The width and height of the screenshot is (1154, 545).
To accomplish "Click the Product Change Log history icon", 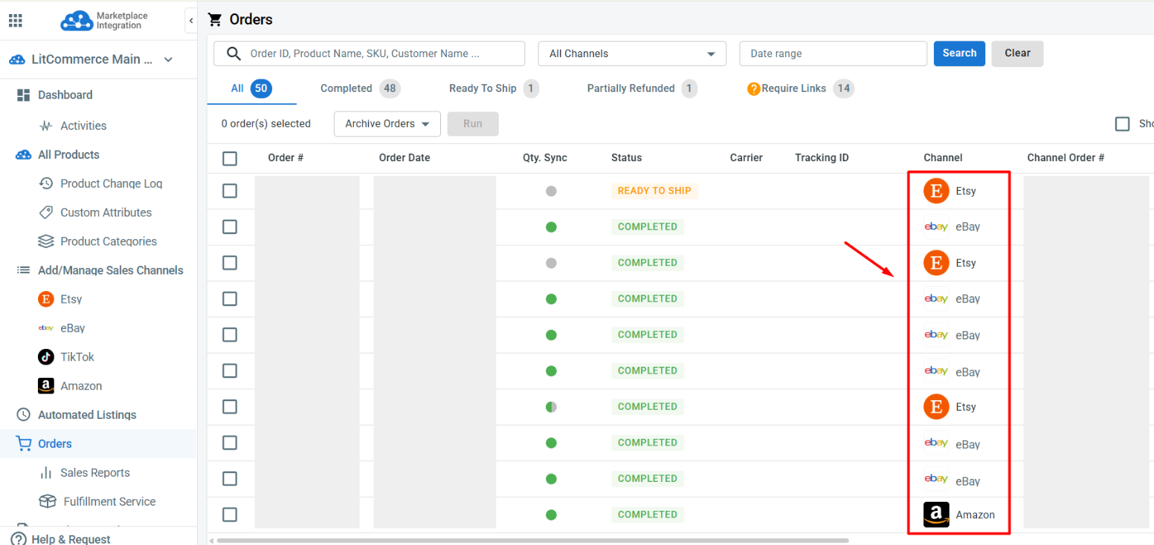I will [x=46, y=183].
